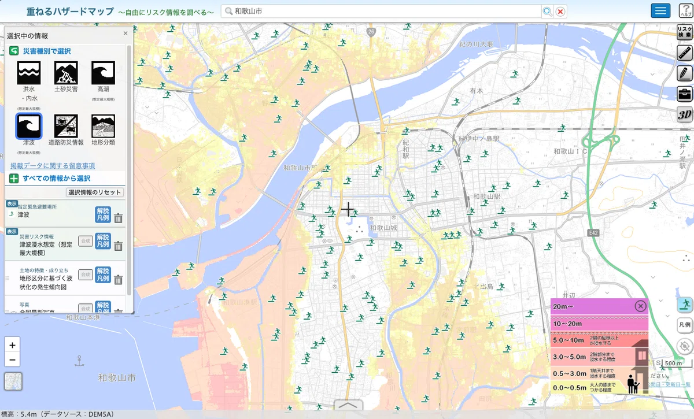Click the magnifier search button
This screenshot has height=419, width=694.
[x=547, y=12]
